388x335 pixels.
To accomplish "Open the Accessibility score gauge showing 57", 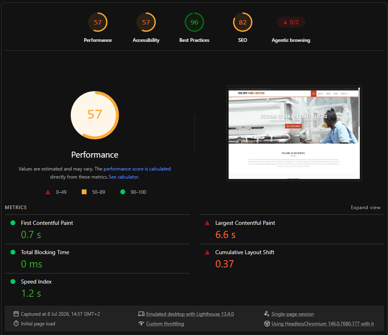I will pos(146,22).
